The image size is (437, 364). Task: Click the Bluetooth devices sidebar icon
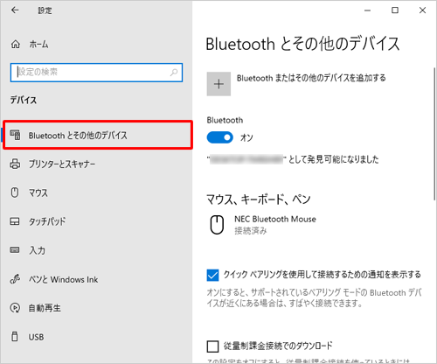[15, 136]
